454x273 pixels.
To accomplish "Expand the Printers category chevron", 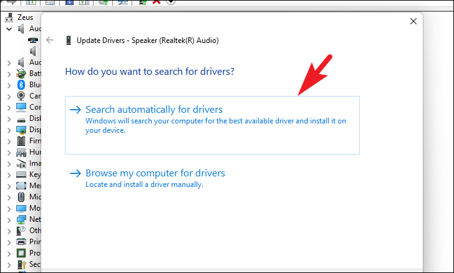I will click(x=9, y=242).
